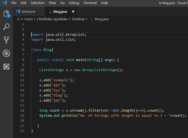Click the blog.java breadcrumb segment
Screen dimensions: 188x138
coord(101,19)
